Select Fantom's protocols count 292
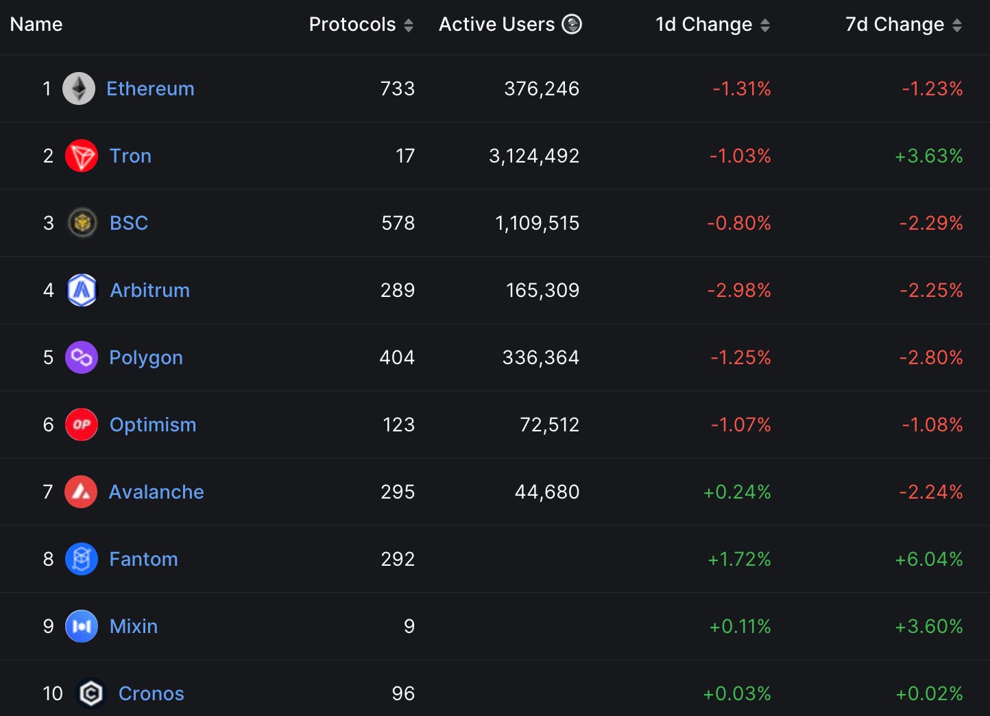The height and width of the screenshot is (716, 990). (x=398, y=559)
